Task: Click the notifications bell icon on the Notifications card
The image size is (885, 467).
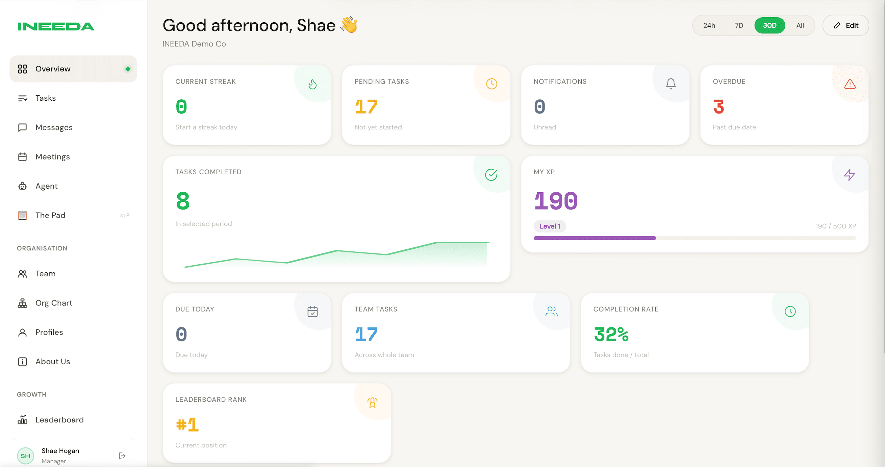Action: pos(671,83)
